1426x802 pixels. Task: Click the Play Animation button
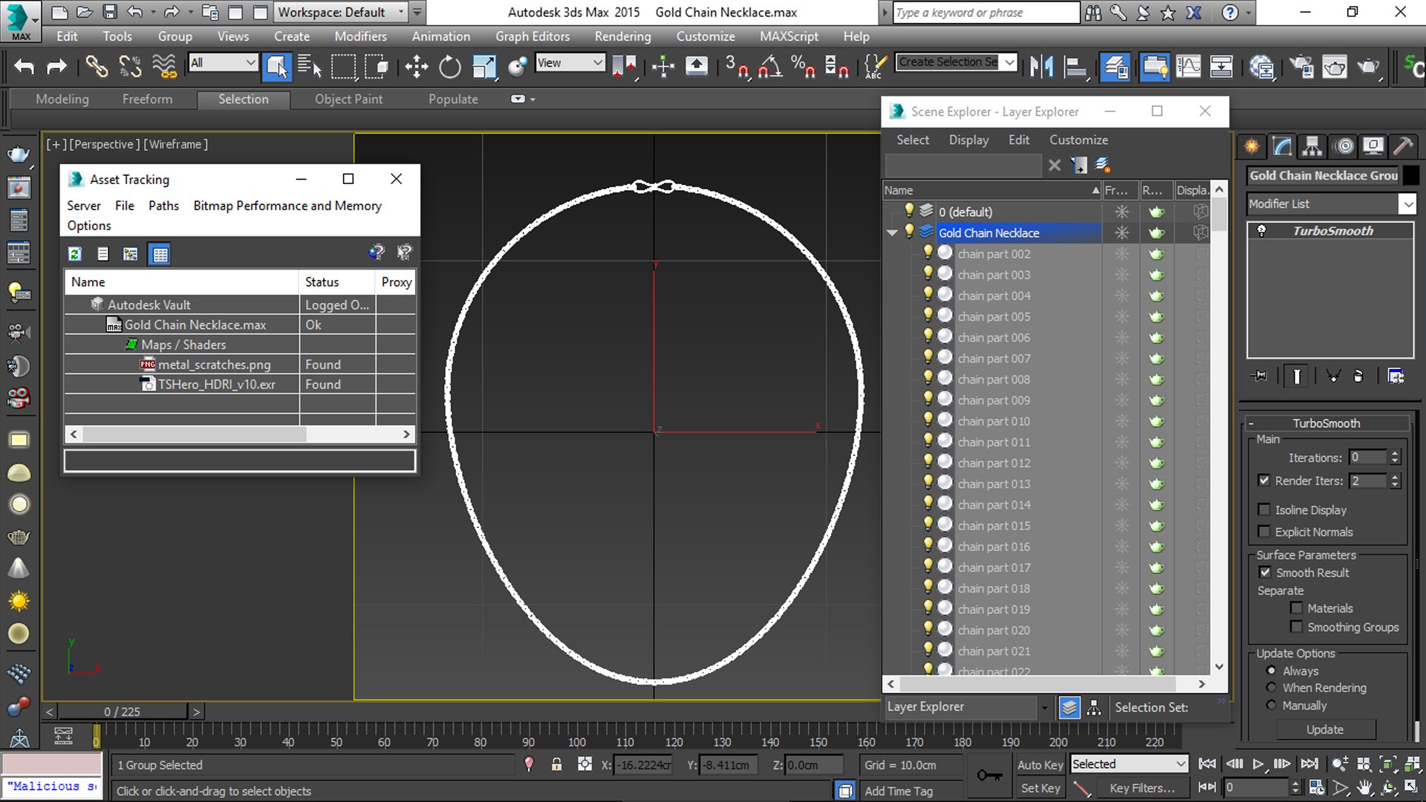coord(1257,764)
